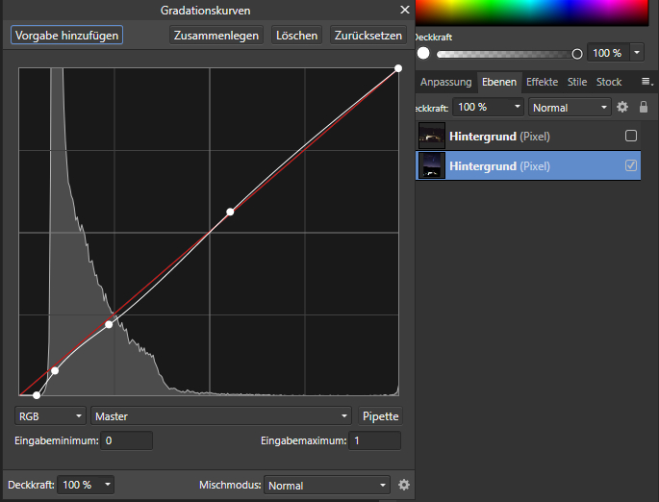
Task: Uncheck visibility of the selected Hintergrund layer
Action: 631,165
